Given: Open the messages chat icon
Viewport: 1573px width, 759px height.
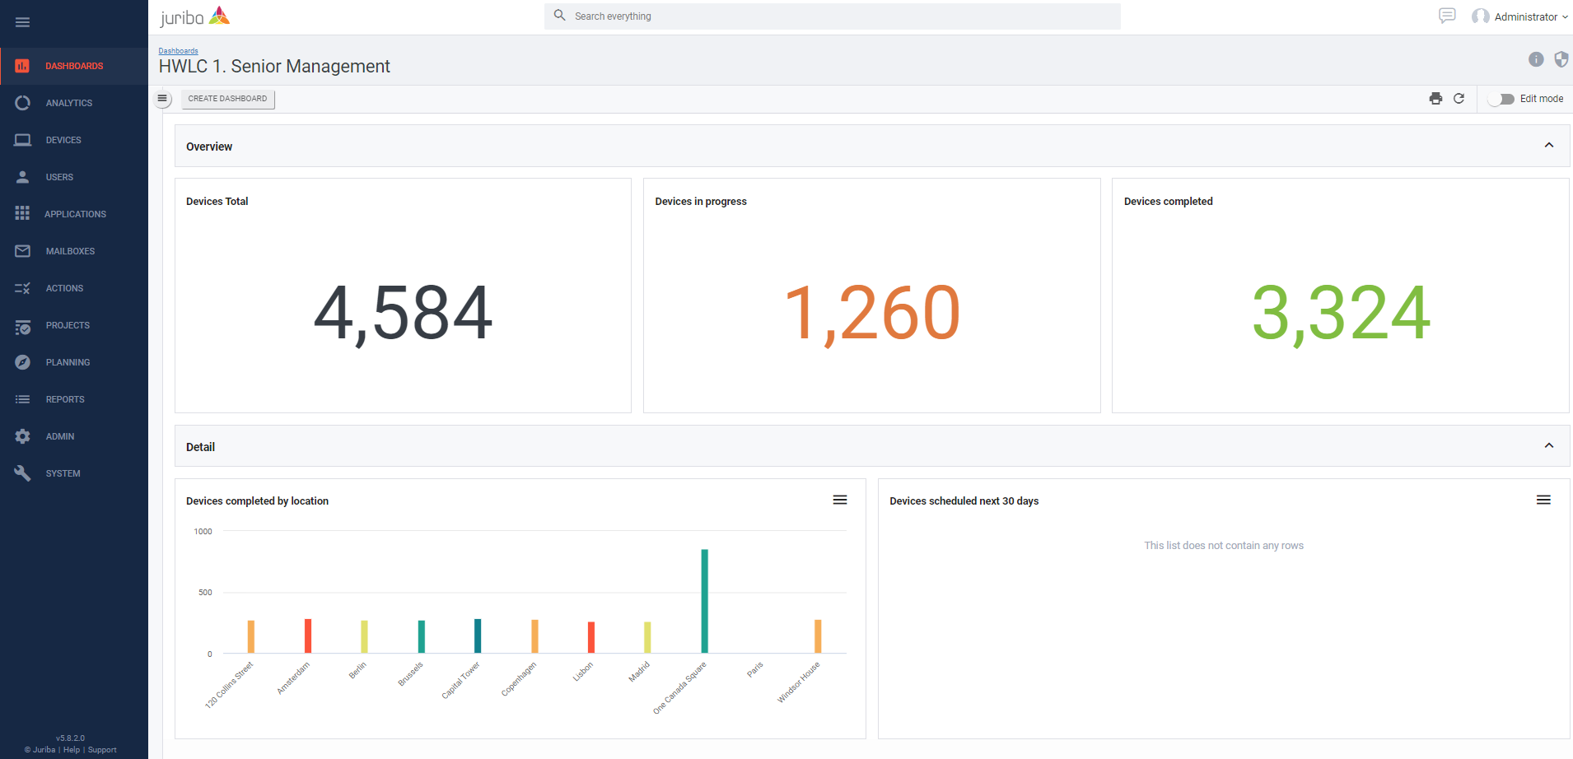Looking at the screenshot, I should point(1448,15).
